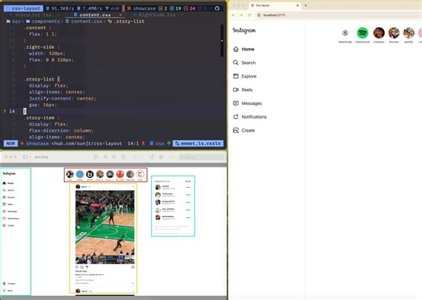Click the yellow modified count 2 indicator

[162, 8]
